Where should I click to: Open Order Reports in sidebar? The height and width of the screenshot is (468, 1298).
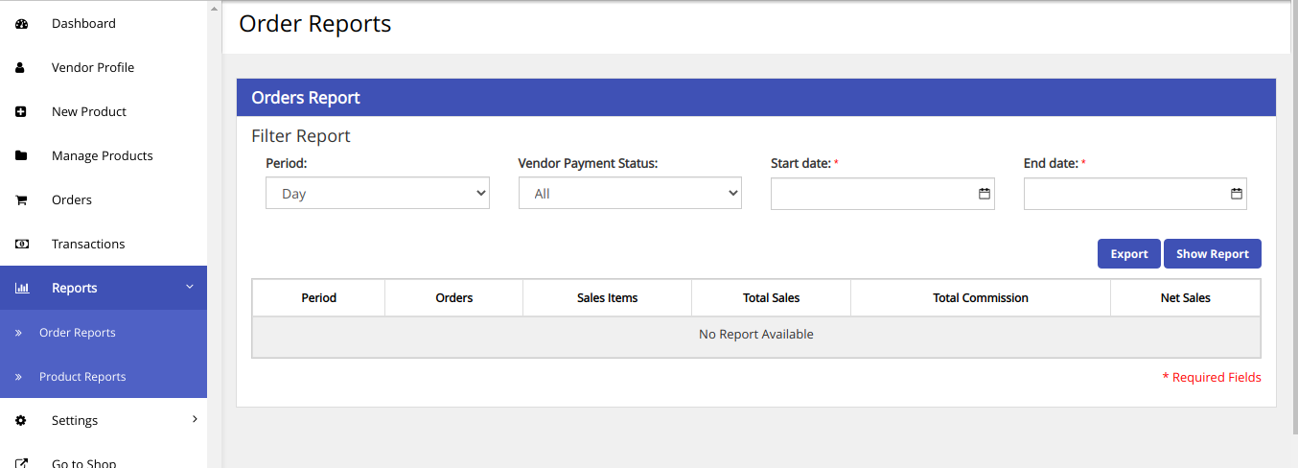pyautogui.click(x=77, y=333)
